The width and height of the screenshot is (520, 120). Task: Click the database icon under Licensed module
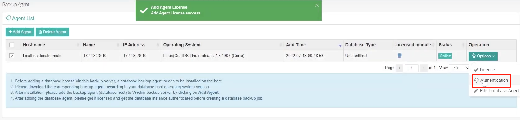coord(399,56)
